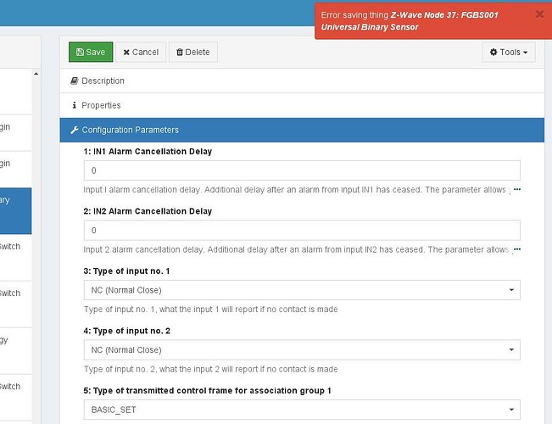The image size is (552, 424).
Task: Dismiss the error notification with X icon
Action: coord(540,14)
